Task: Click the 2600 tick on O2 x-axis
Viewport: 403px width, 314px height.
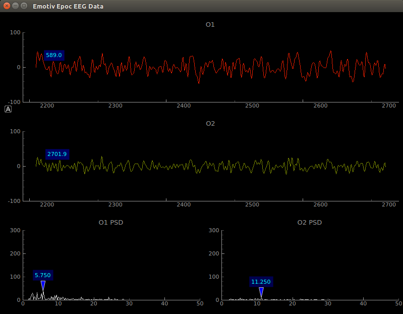Action: [x=320, y=204]
